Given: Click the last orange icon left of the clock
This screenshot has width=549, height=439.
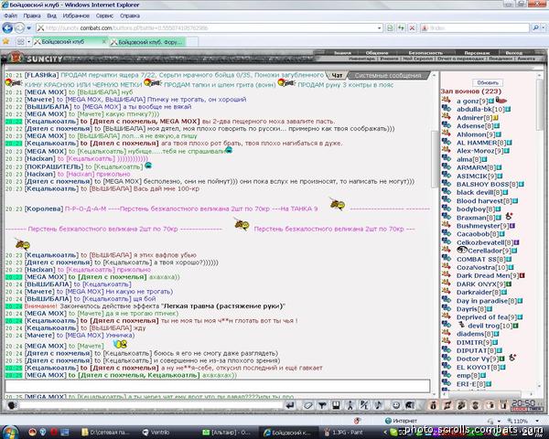Looking at the screenshot, I should click(x=503, y=405).
